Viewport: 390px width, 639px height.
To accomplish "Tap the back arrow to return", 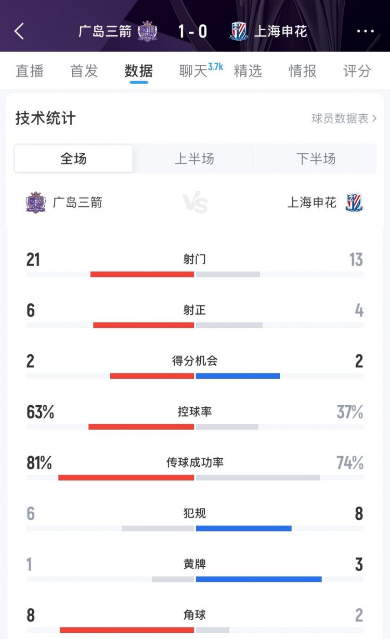I will pos(19,32).
